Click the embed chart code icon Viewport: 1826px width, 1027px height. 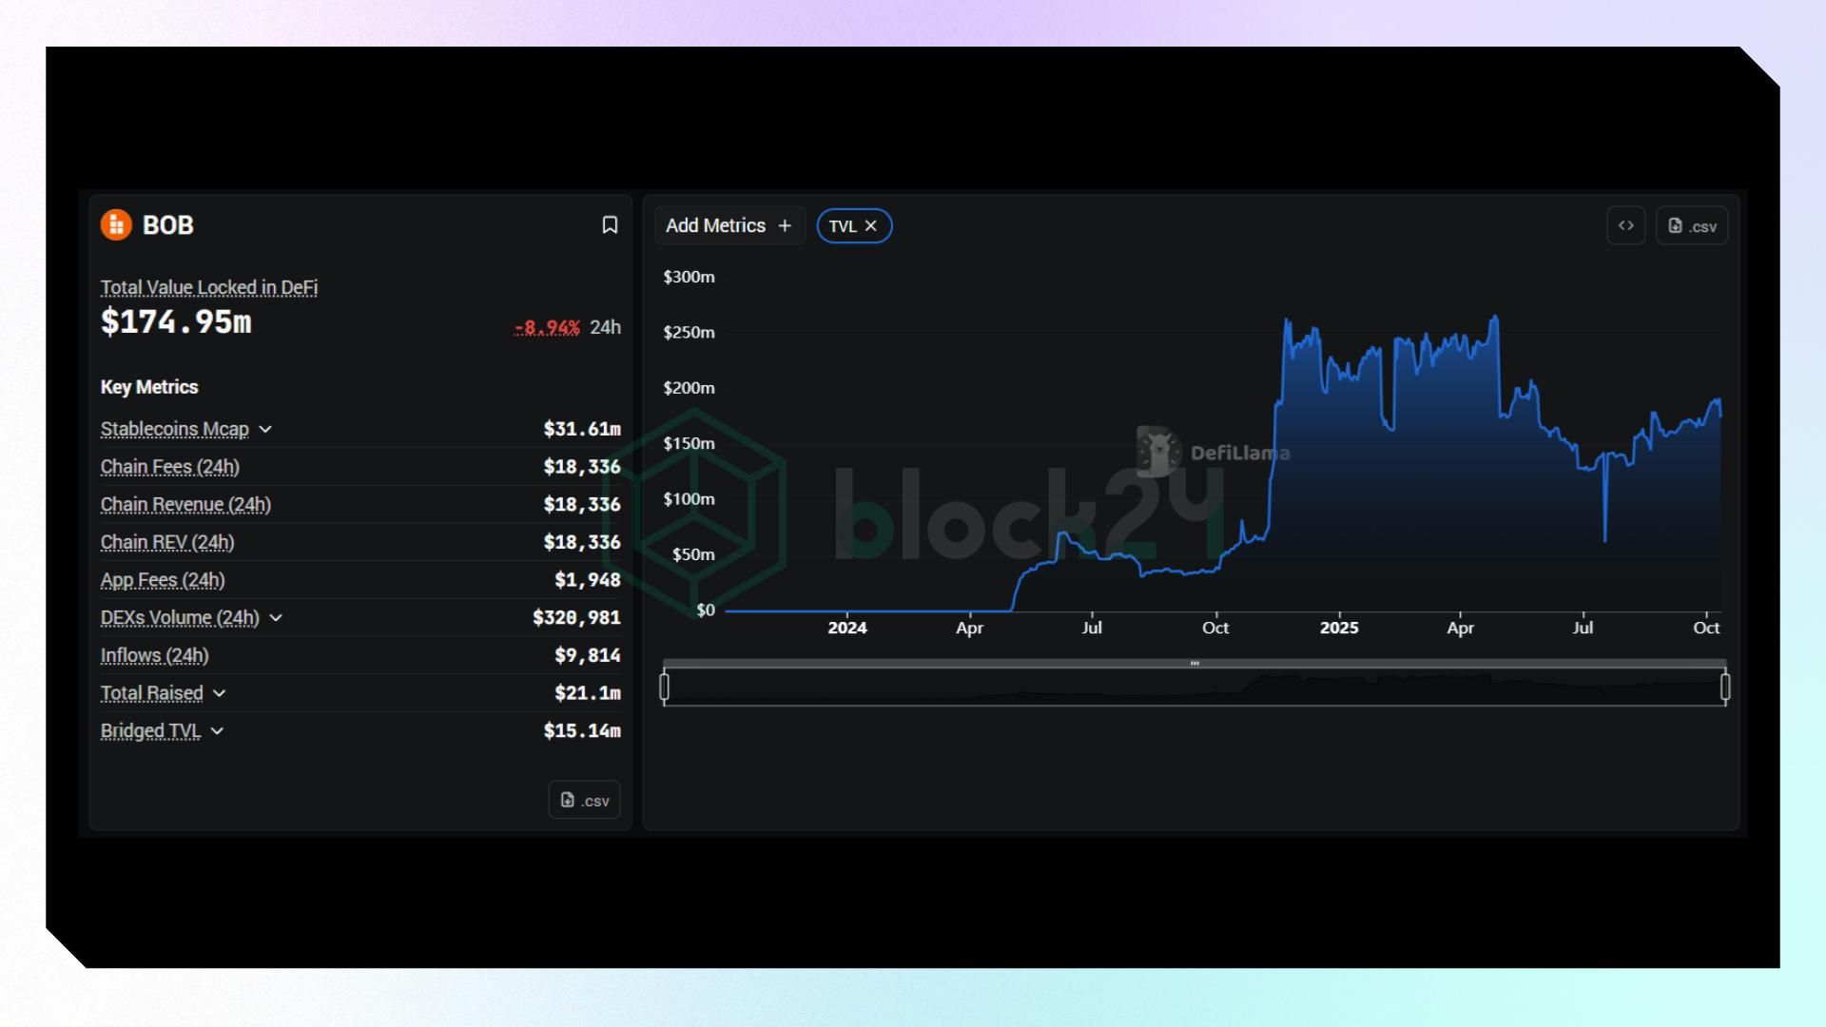tap(1625, 226)
